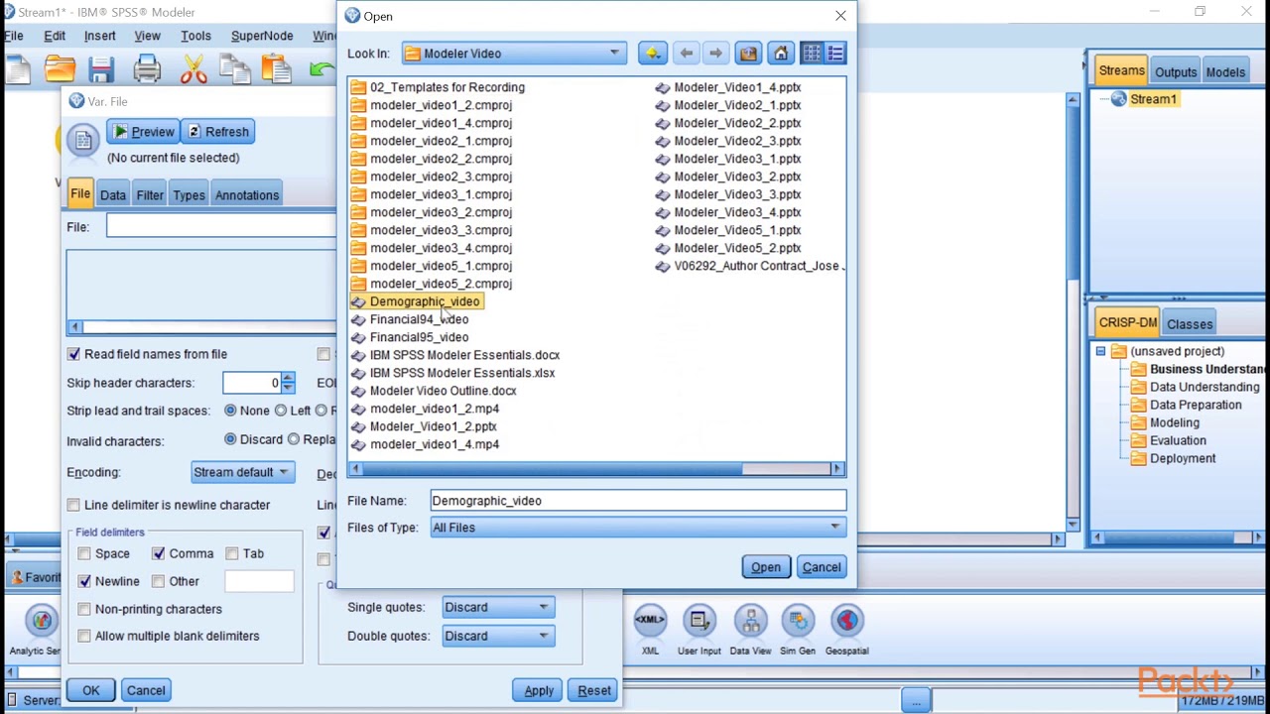Screen dimensions: 1270x714
Task: Open the Tools menu
Action: [195, 36]
